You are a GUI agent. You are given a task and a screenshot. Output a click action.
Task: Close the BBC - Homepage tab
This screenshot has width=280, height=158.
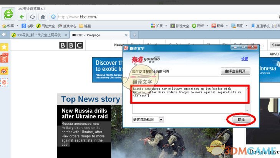coord(126,35)
